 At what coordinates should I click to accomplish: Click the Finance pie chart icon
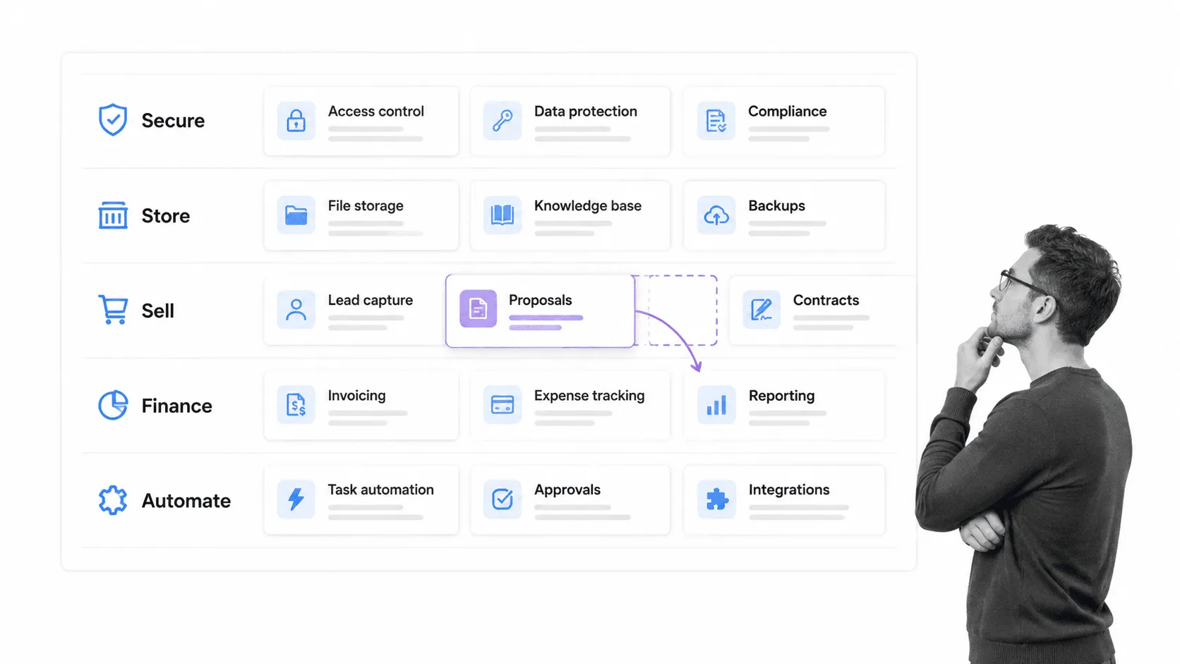113,405
